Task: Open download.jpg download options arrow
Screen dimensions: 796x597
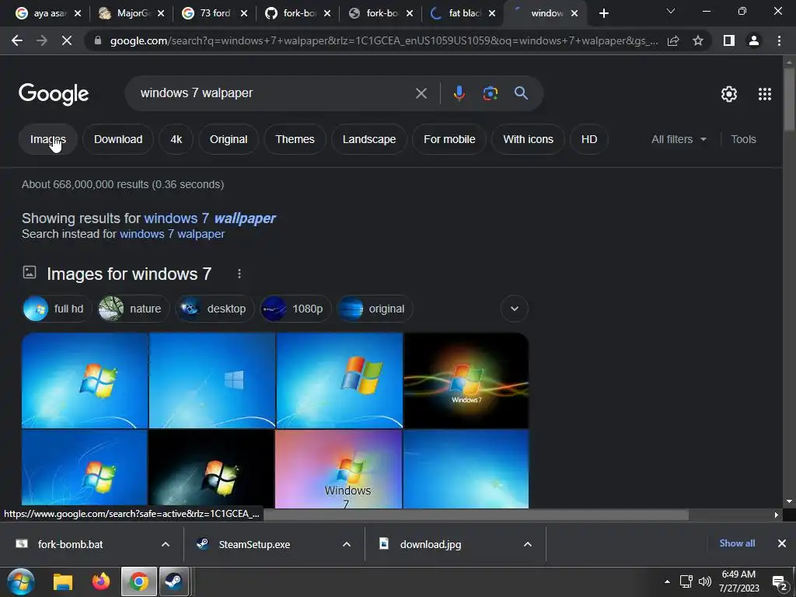Action: click(x=528, y=544)
